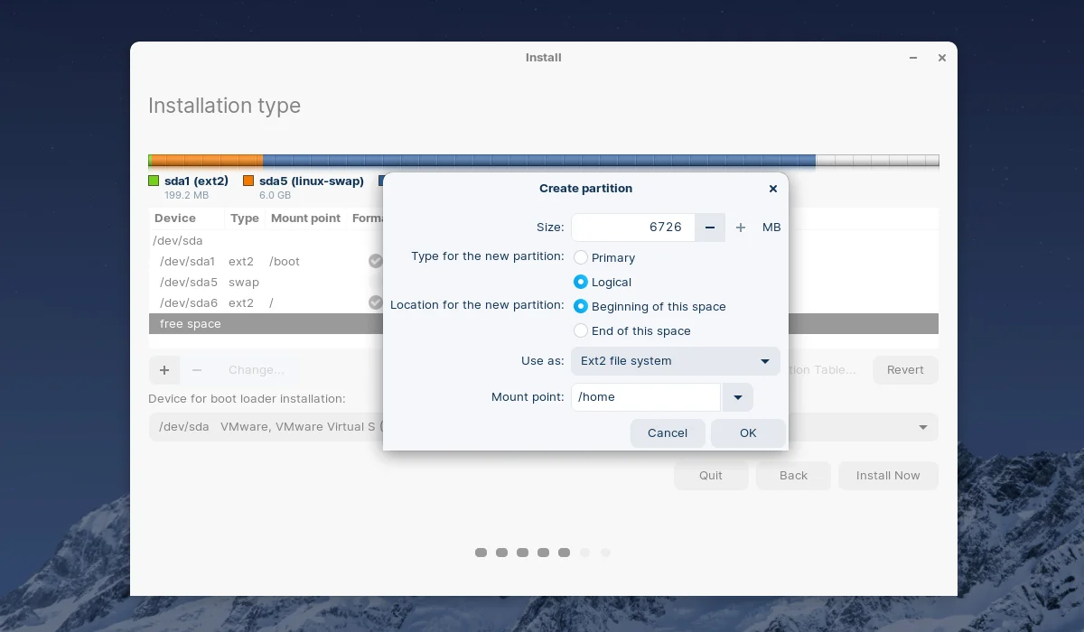The height and width of the screenshot is (632, 1084).
Task: Remove partition with the minus icon
Action: [197, 370]
